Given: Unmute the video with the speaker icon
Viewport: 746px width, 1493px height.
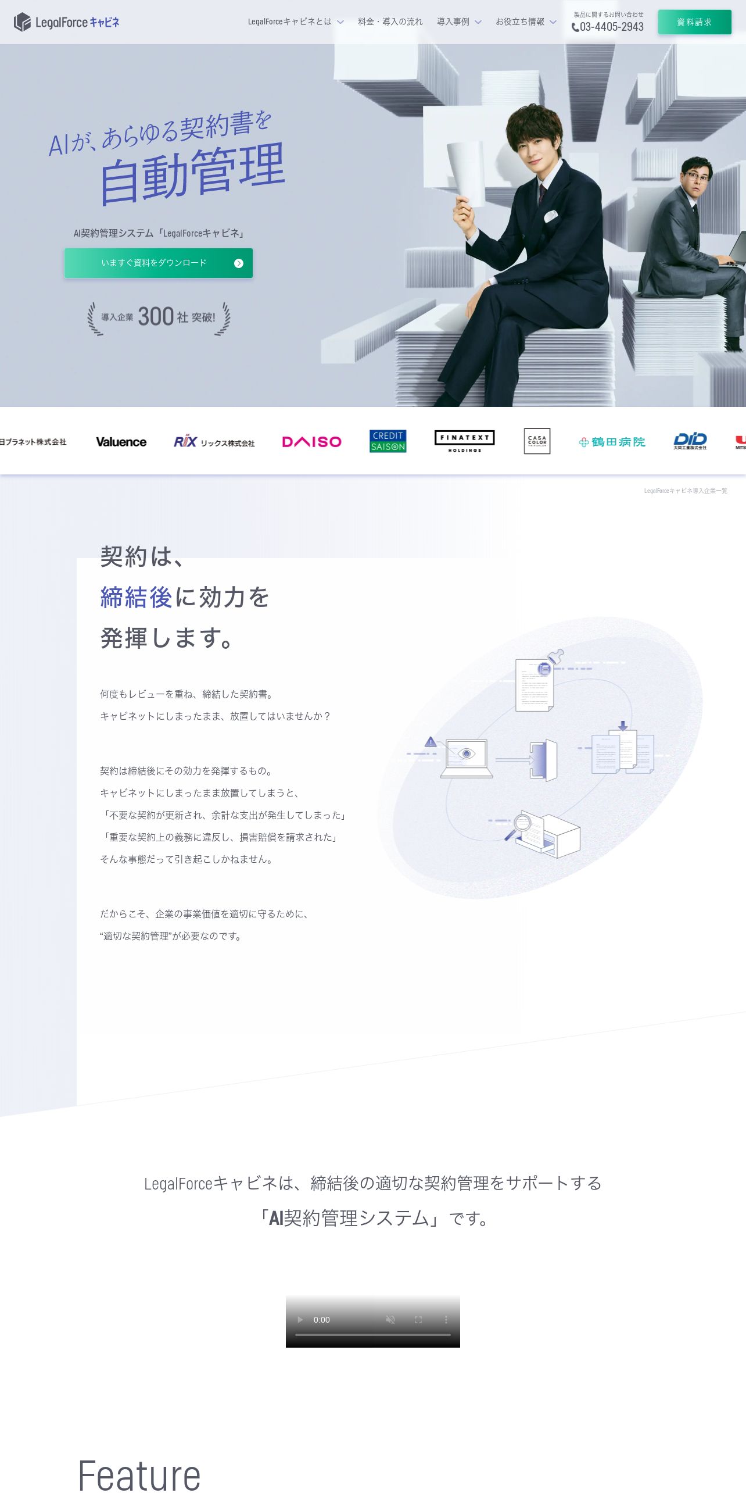Looking at the screenshot, I should [x=390, y=1320].
